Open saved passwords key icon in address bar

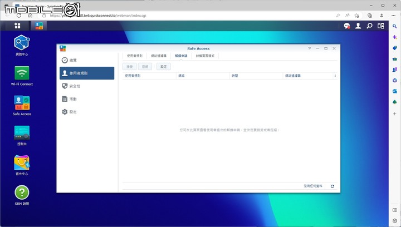click(x=338, y=16)
